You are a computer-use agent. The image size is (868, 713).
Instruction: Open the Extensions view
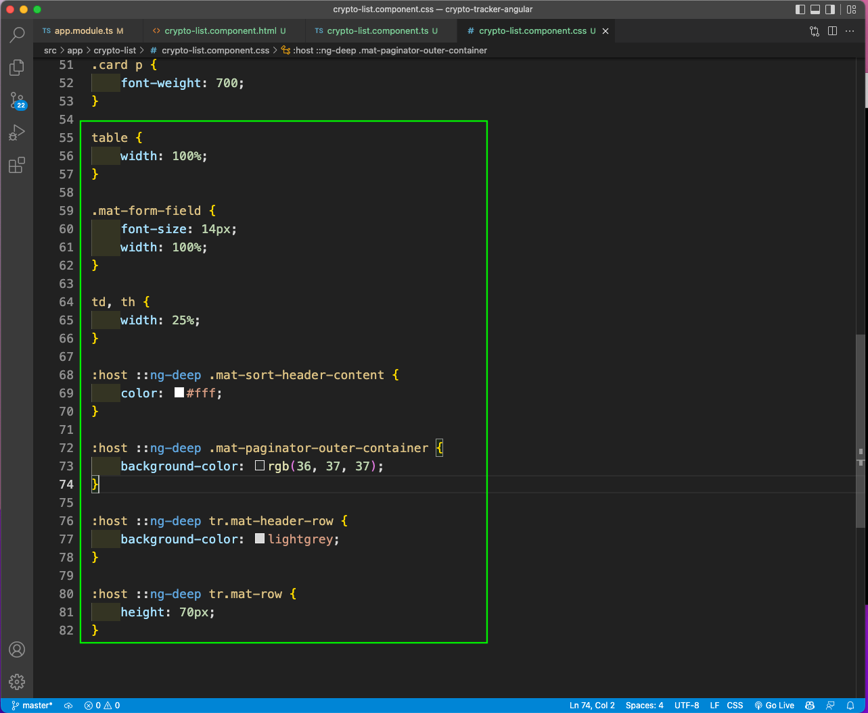(17, 166)
